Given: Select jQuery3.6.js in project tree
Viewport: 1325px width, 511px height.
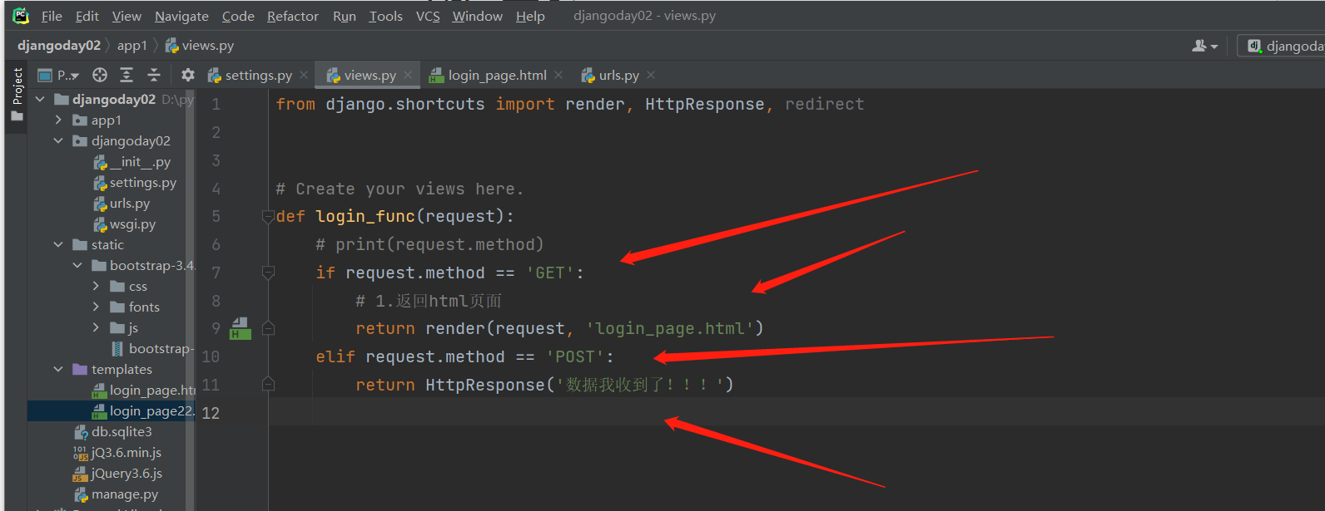Looking at the screenshot, I should (117, 474).
